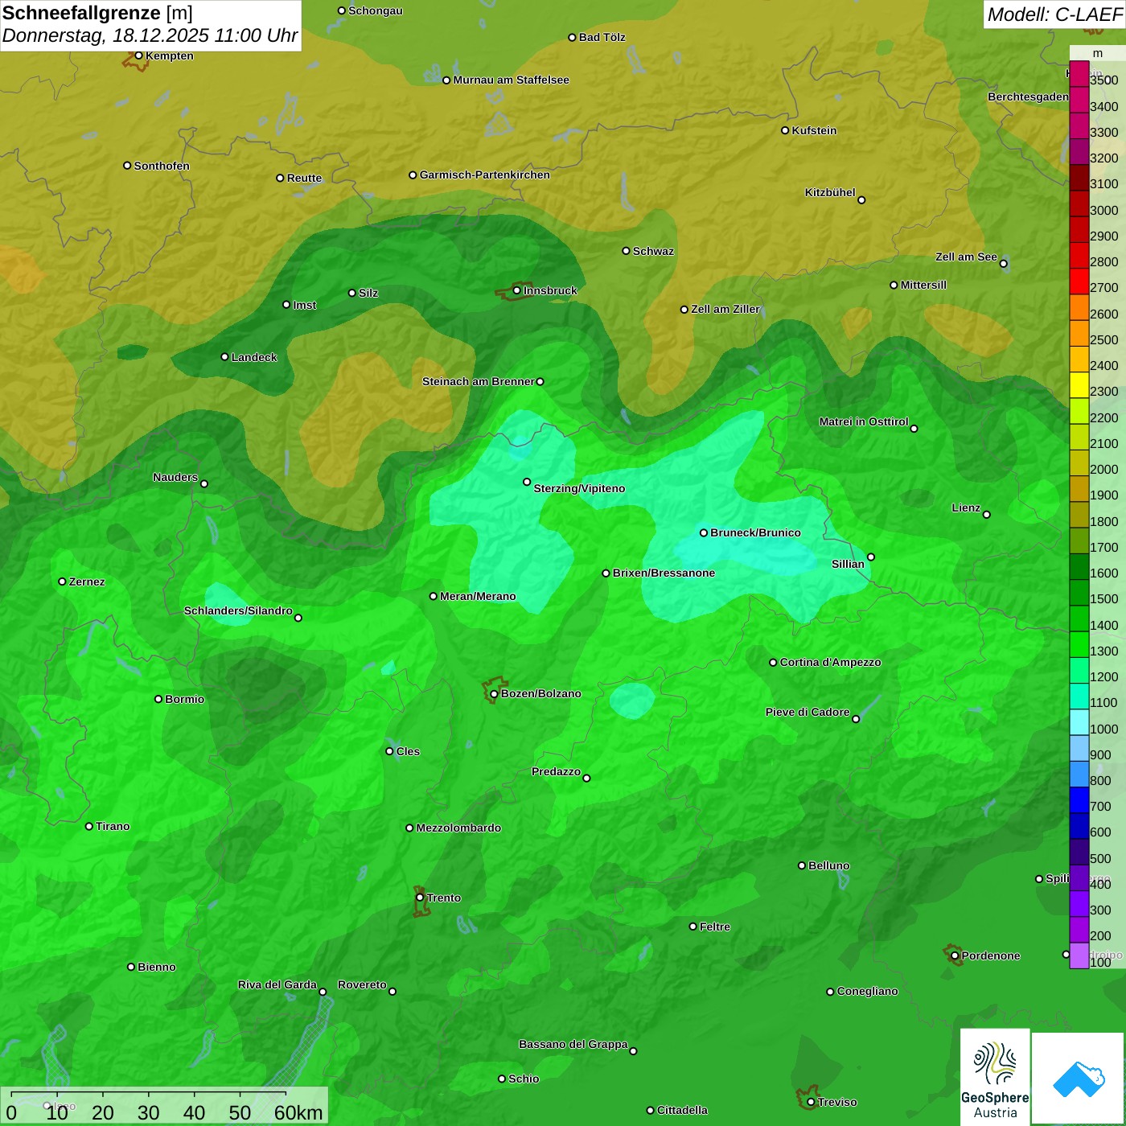This screenshot has width=1126, height=1126.
Task: Click the Meran/Merano marker dot
Action: [434, 596]
